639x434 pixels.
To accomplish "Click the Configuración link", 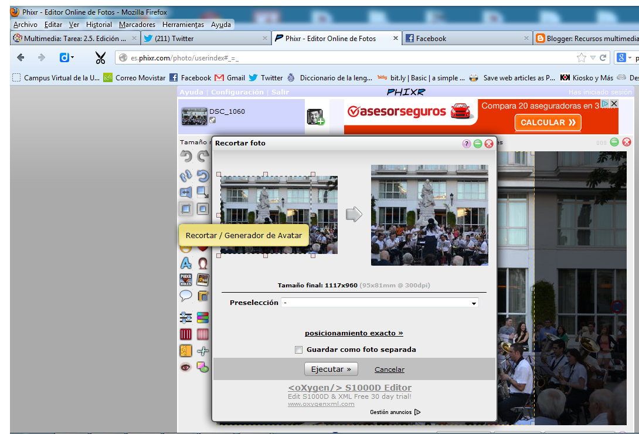I will (x=237, y=92).
